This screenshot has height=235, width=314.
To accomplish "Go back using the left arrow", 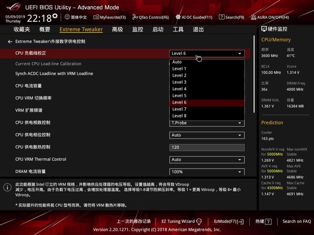I will coord(10,42).
